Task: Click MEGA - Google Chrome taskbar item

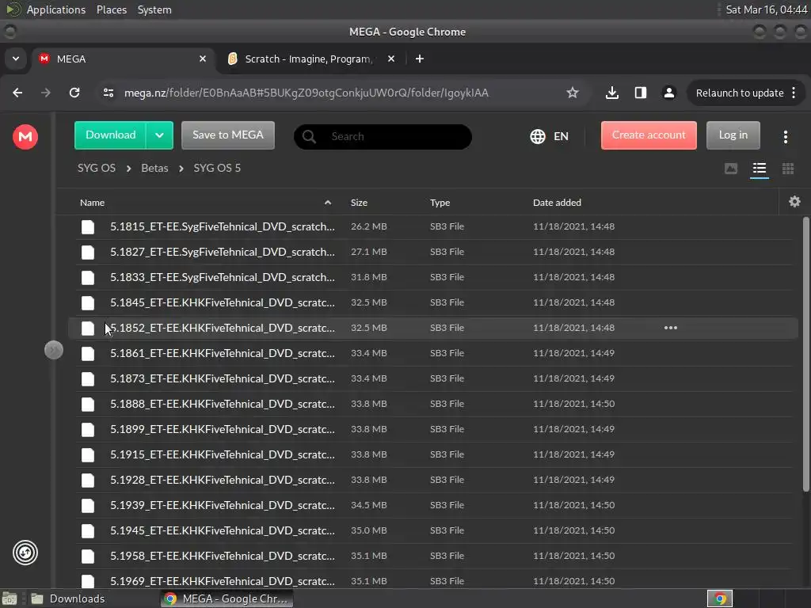Action: click(227, 598)
